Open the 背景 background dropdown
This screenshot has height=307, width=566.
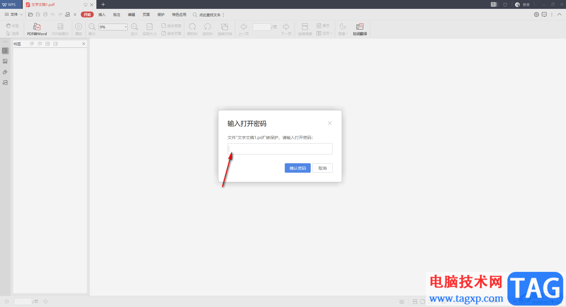click(343, 30)
